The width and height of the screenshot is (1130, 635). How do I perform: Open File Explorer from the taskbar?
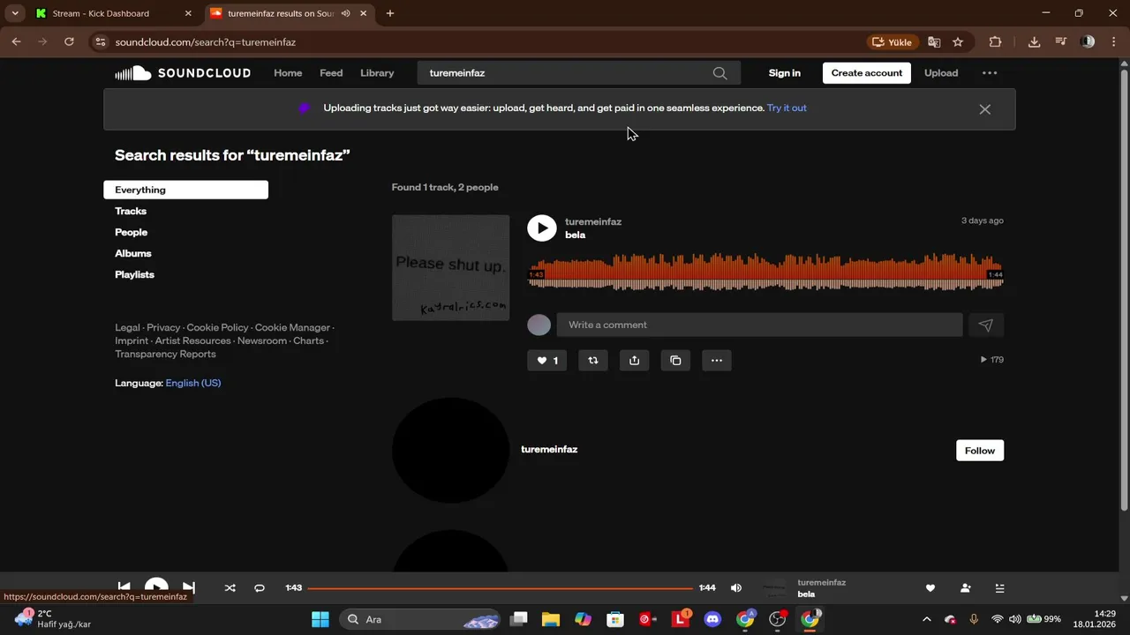[551, 619]
